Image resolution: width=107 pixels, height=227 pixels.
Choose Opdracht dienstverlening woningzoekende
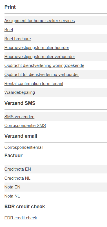(44, 65)
